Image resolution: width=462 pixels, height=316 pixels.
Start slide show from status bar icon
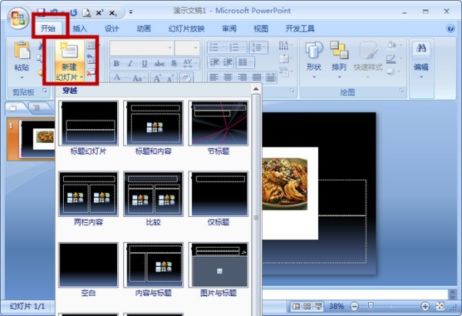point(318,306)
